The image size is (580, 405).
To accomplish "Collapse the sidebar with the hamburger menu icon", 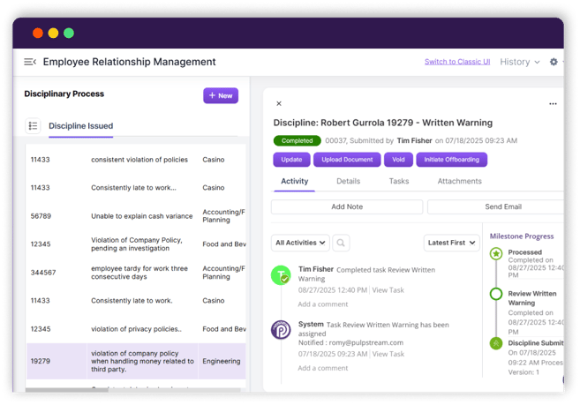I will (x=30, y=62).
